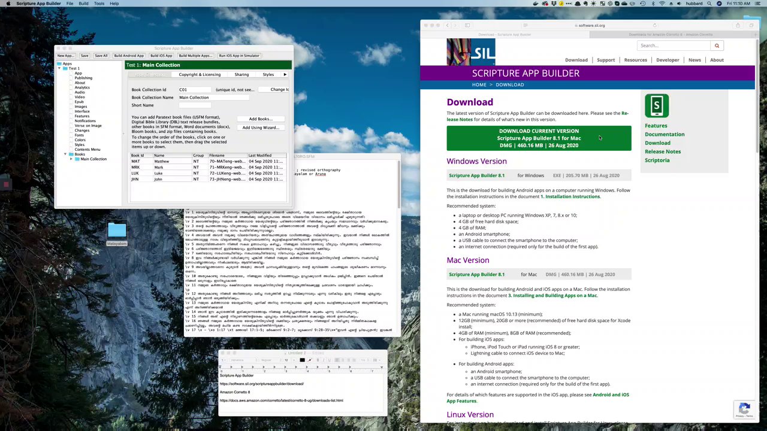
Task: Select the Luke row in books table
Action: click(x=208, y=174)
